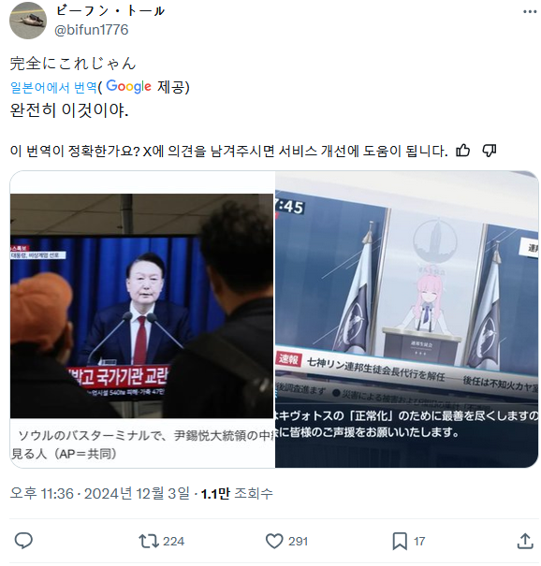Click the 291 like count number

pyautogui.click(x=298, y=541)
